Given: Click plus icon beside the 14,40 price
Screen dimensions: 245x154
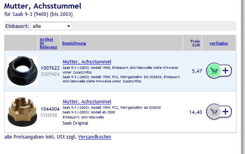Looking at the screenshot, I should (226, 111).
